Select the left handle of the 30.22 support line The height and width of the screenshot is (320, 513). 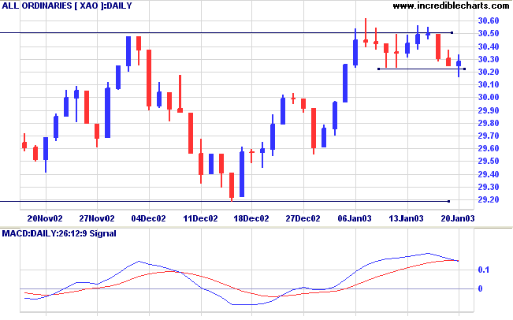(x=378, y=69)
